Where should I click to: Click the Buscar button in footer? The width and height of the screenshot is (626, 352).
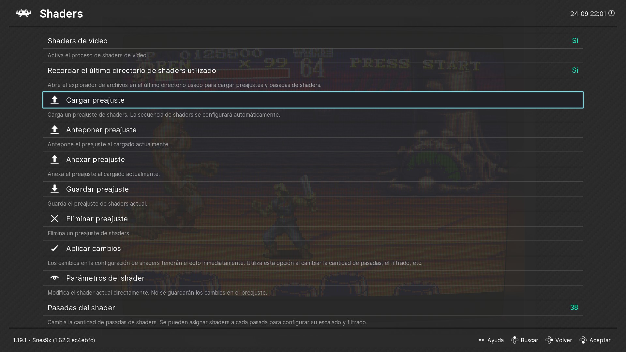coord(524,340)
